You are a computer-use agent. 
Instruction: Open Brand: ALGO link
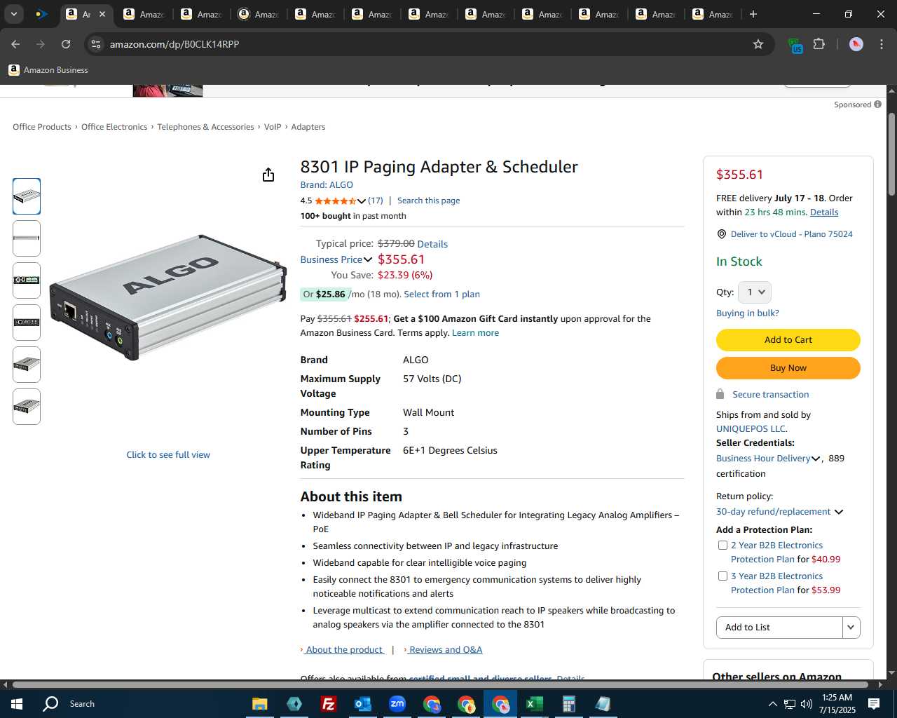pyautogui.click(x=327, y=185)
